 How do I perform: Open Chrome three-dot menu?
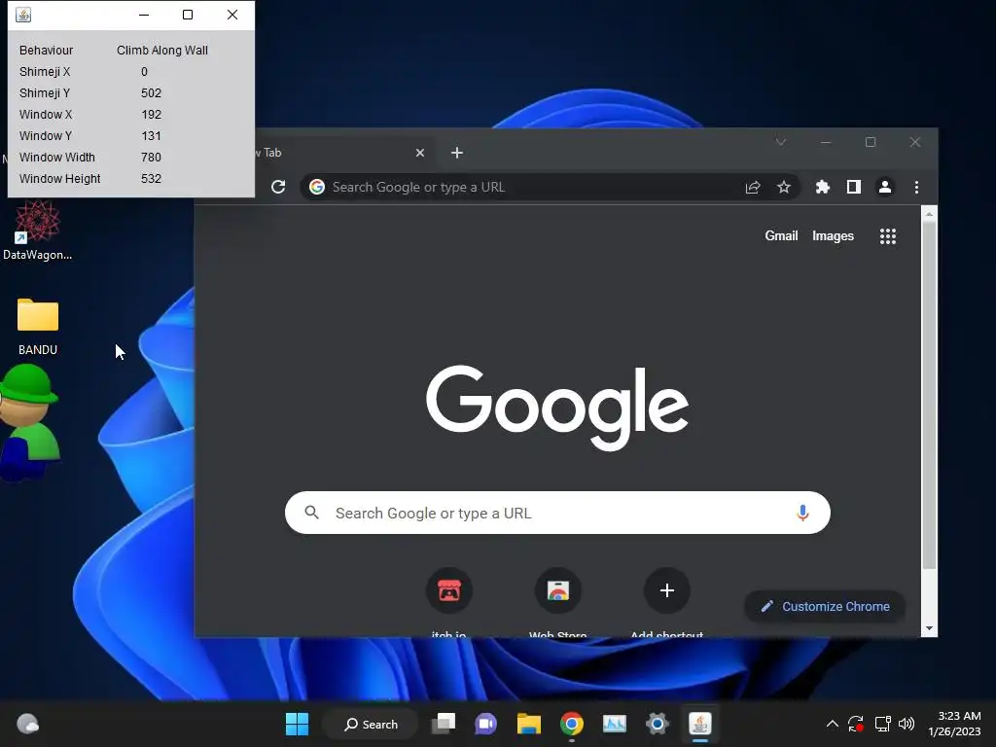tap(916, 187)
